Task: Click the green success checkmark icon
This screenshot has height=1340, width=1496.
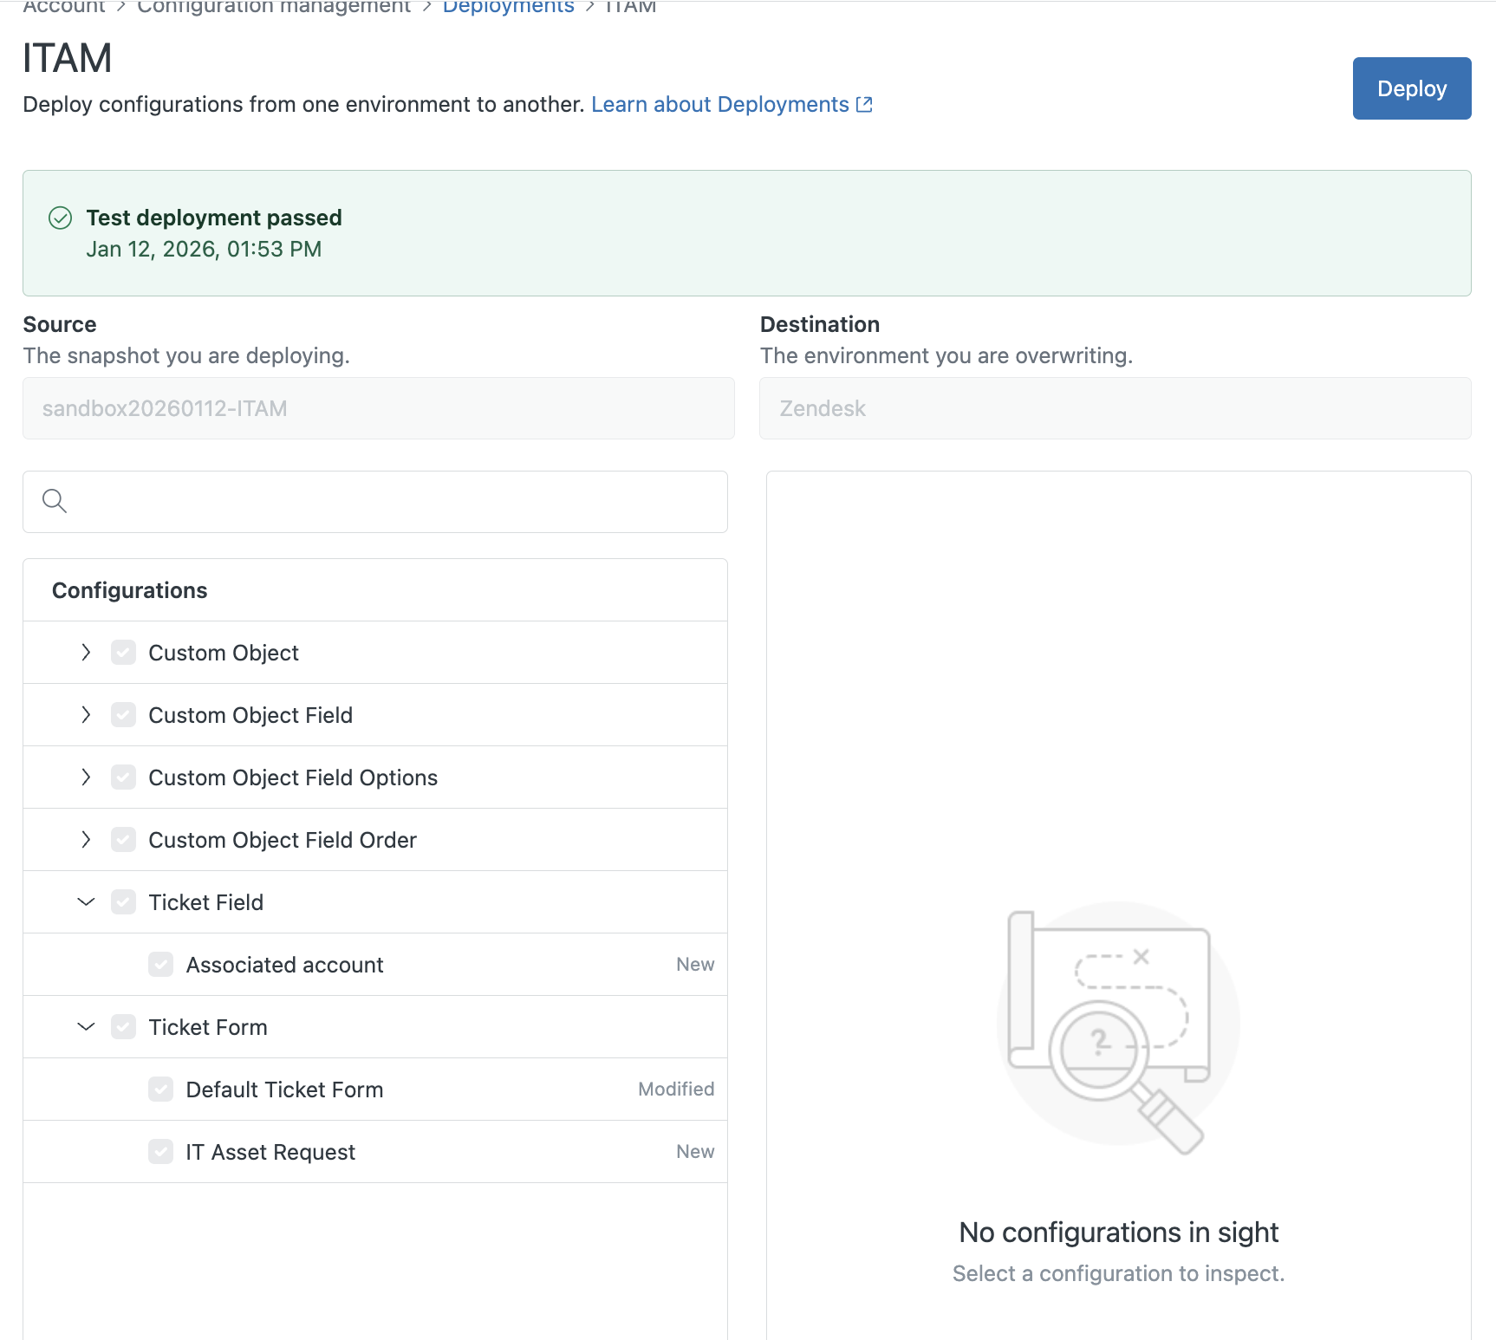Action: tap(60, 218)
